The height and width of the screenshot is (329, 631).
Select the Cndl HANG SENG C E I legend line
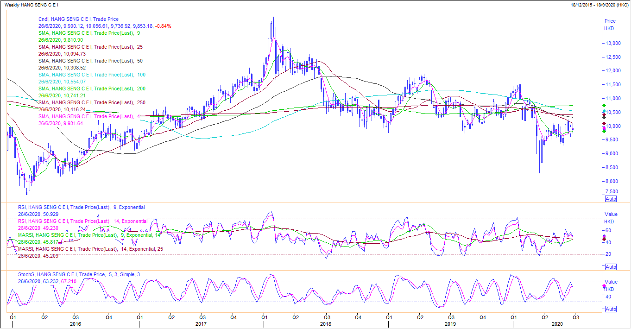coord(78,19)
